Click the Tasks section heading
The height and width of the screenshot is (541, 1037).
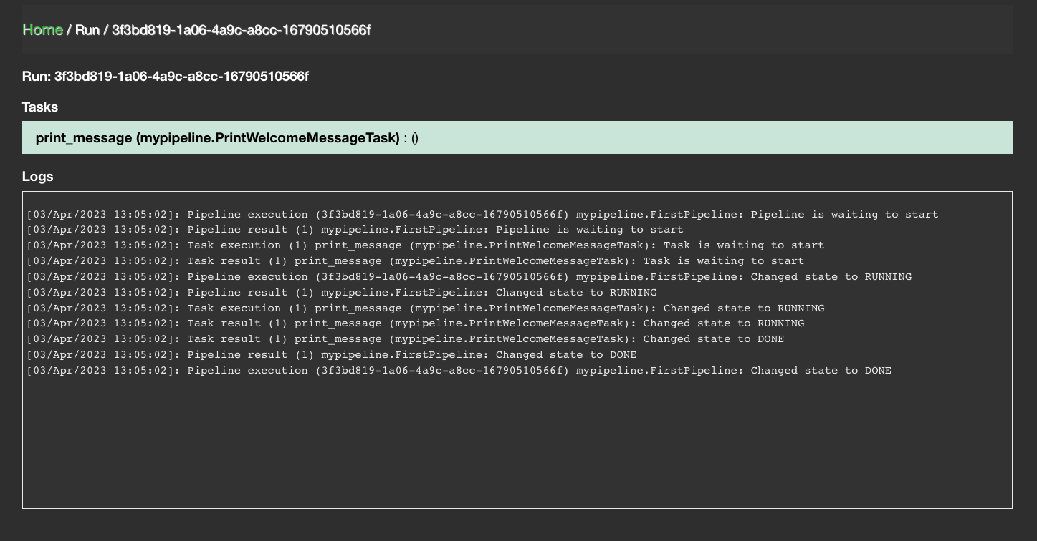[40, 107]
